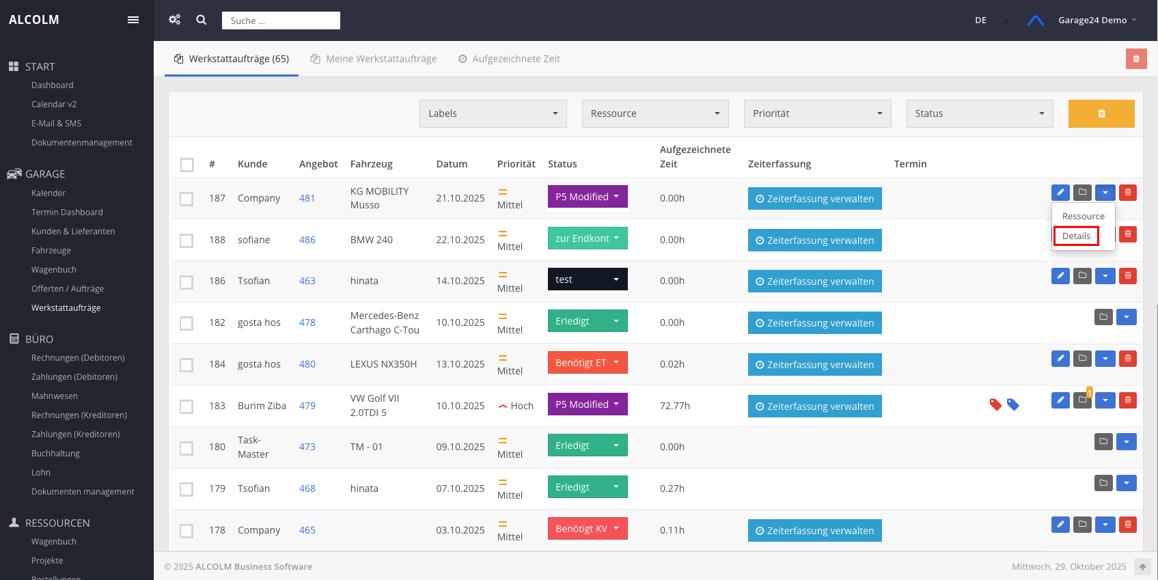1158x580 pixels.
Task: Delete order 186 with red trash icon
Action: (1128, 276)
